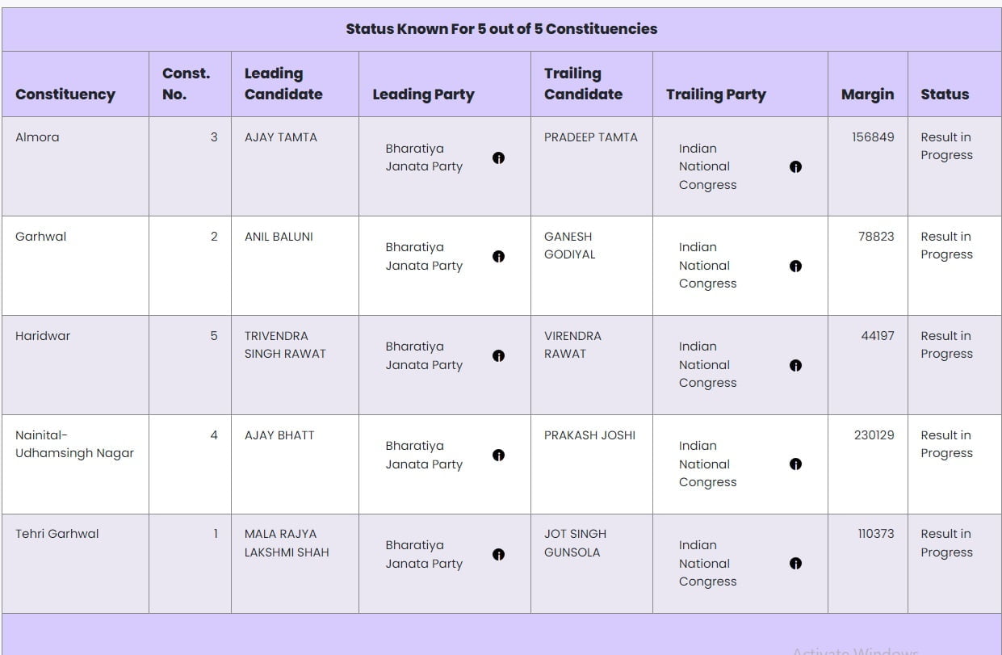Viewport: 1002px width, 655px height.
Task: Click info icon beside Almora's Indian National Congress
Action: click(x=795, y=167)
